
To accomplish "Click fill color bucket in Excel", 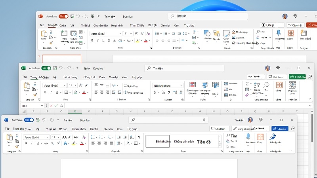I will pyautogui.click(x=76, y=92).
